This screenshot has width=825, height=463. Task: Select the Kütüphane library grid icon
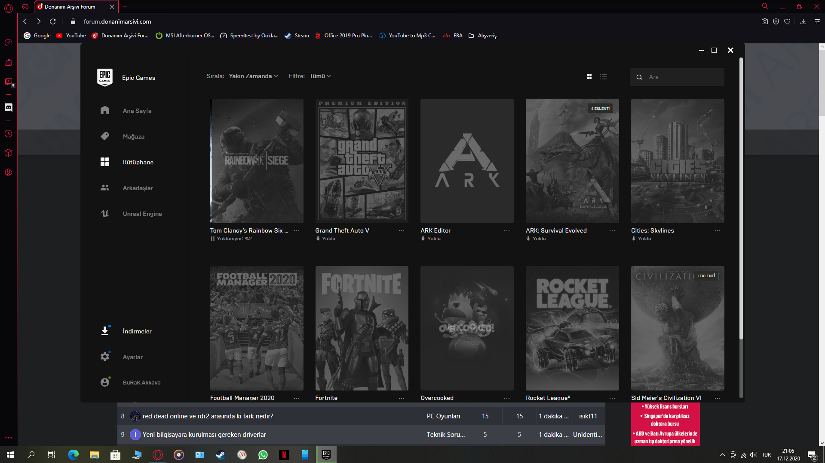[x=105, y=162]
